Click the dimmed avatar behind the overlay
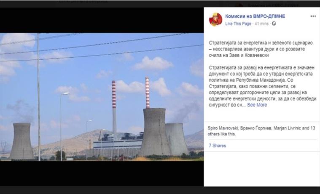This screenshot has width=320, height=194. click(239, 5)
